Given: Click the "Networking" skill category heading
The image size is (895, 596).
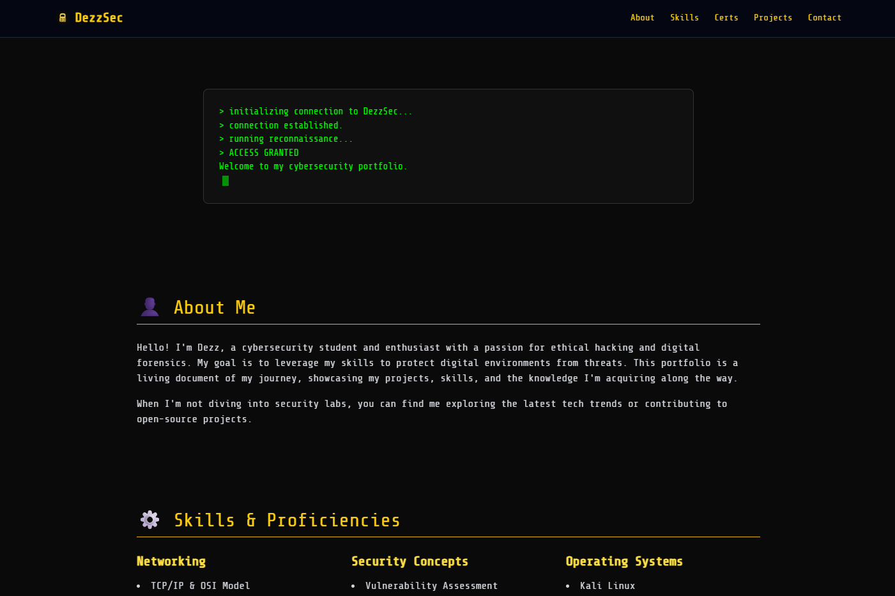Looking at the screenshot, I should tap(171, 562).
